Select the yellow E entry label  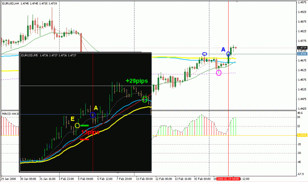pyautogui.click(x=72, y=119)
